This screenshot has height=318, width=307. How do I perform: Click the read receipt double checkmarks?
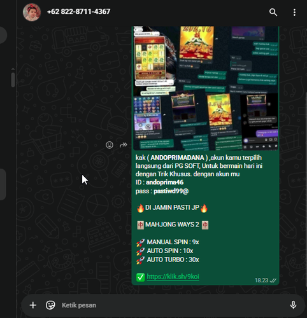click(273, 280)
